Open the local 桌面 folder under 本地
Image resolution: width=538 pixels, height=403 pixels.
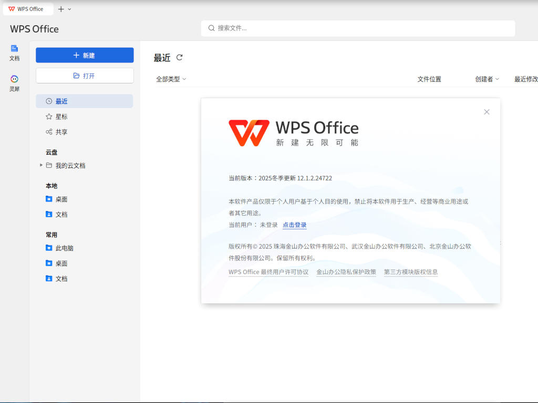pyautogui.click(x=61, y=199)
